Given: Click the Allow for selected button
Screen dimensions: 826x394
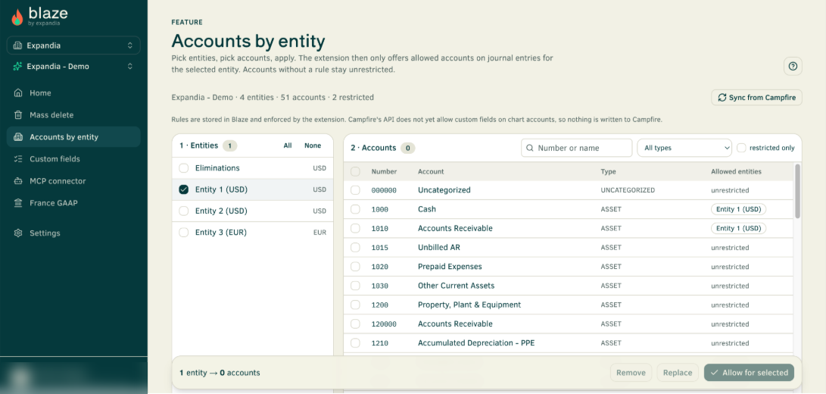Looking at the screenshot, I should [x=749, y=372].
